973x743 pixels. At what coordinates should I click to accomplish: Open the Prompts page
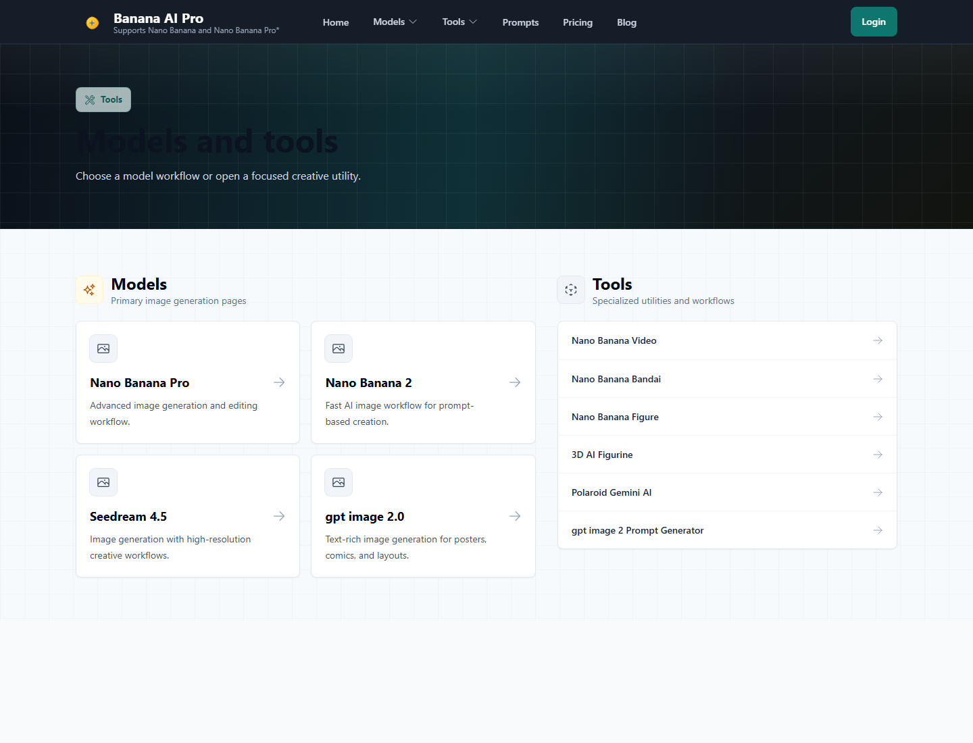point(520,22)
